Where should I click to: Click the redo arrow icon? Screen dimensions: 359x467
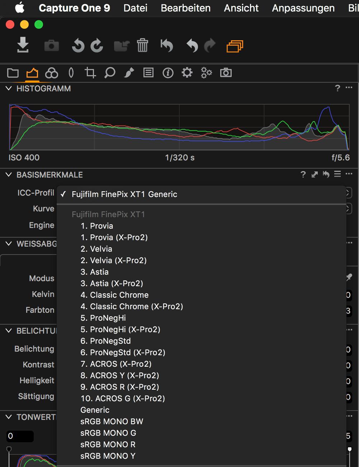click(210, 46)
